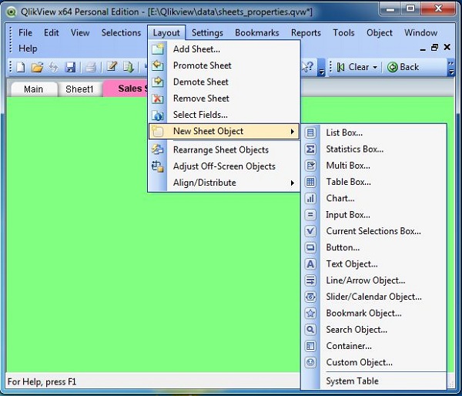The height and width of the screenshot is (396, 462).
Task: Open the Object menu
Action: [x=380, y=32]
